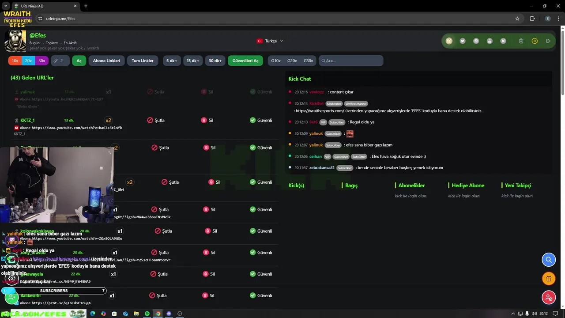
Task: Click the green Aç button
Action: pos(79,61)
